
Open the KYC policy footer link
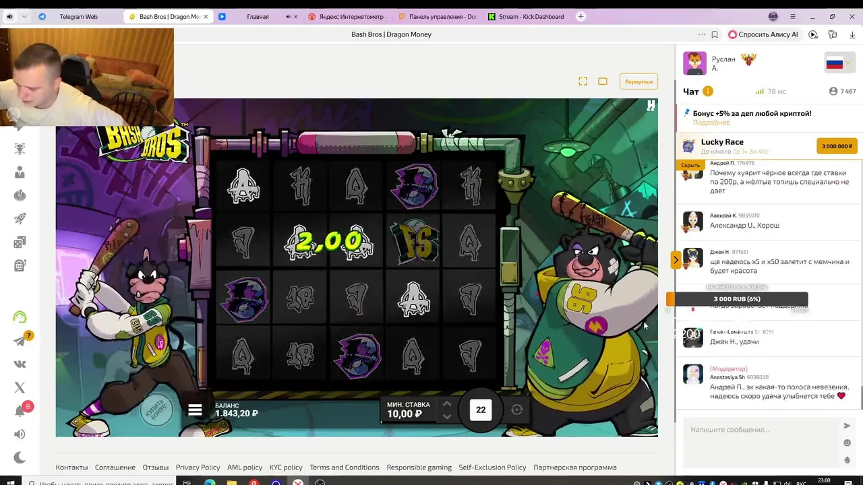pos(286,467)
